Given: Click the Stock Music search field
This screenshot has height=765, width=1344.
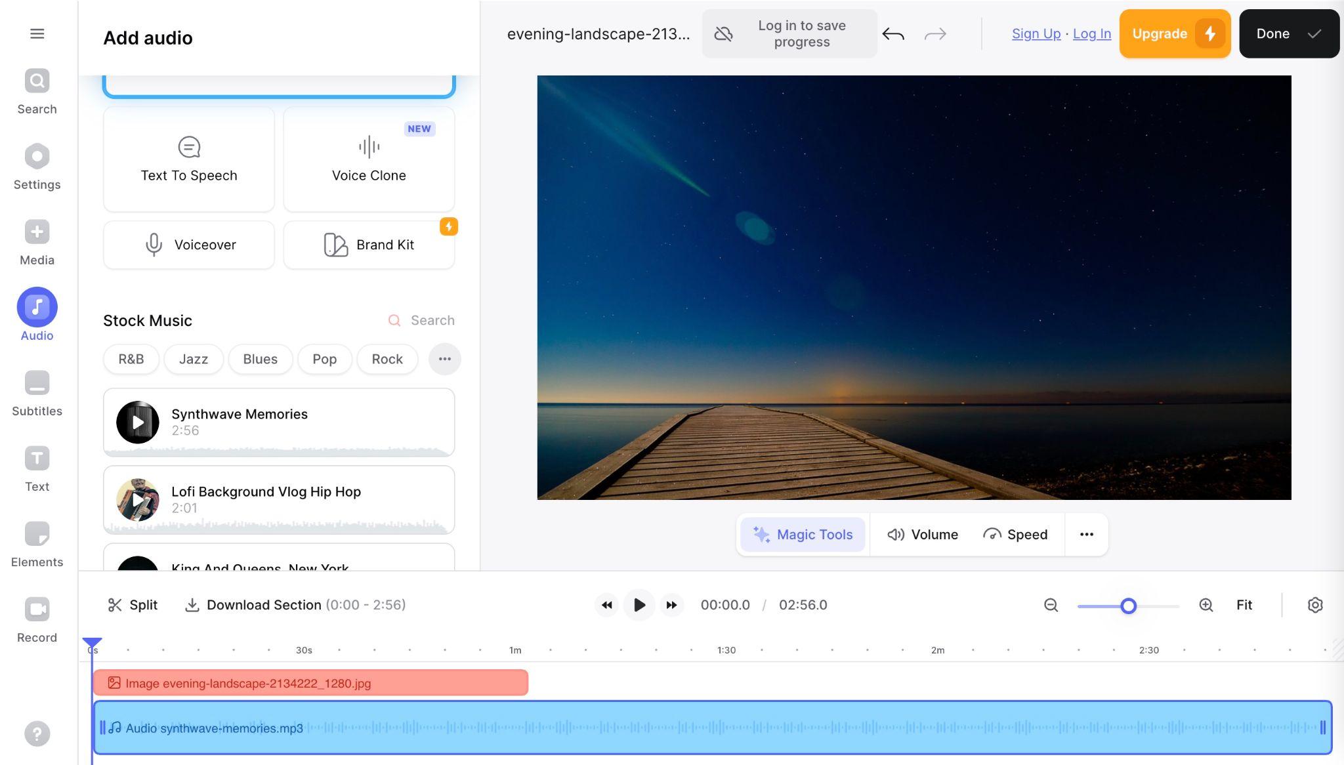Looking at the screenshot, I should [x=421, y=320].
